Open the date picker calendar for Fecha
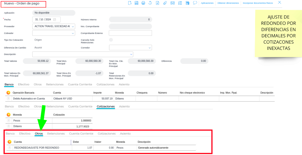302x155 pixels. (55, 20)
